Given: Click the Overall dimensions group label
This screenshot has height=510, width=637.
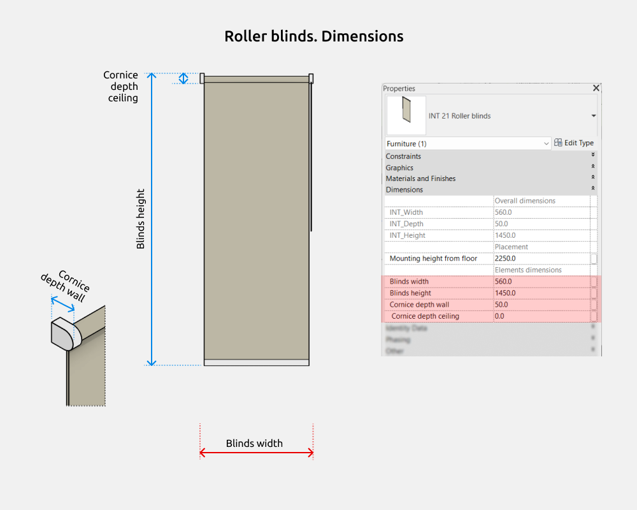Looking at the screenshot, I should [525, 201].
